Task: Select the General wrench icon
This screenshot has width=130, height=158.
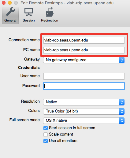Action: (x=10, y=12)
